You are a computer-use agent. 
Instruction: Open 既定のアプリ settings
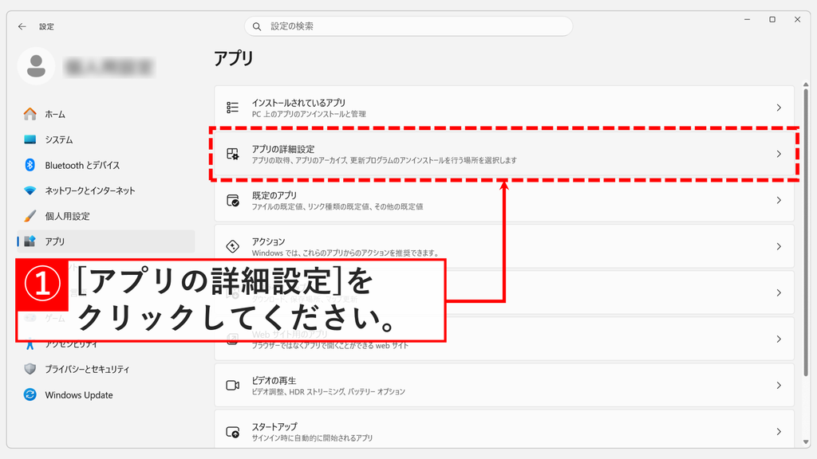[504, 200]
